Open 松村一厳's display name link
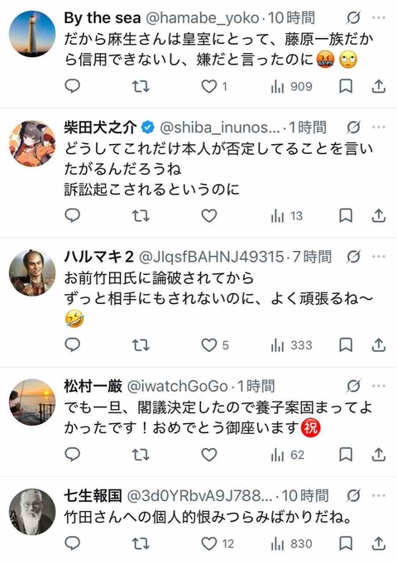This screenshot has height=564, width=397. [93, 386]
